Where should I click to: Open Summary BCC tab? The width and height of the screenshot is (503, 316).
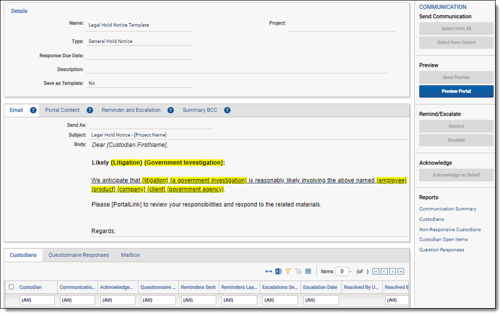(x=200, y=110)
